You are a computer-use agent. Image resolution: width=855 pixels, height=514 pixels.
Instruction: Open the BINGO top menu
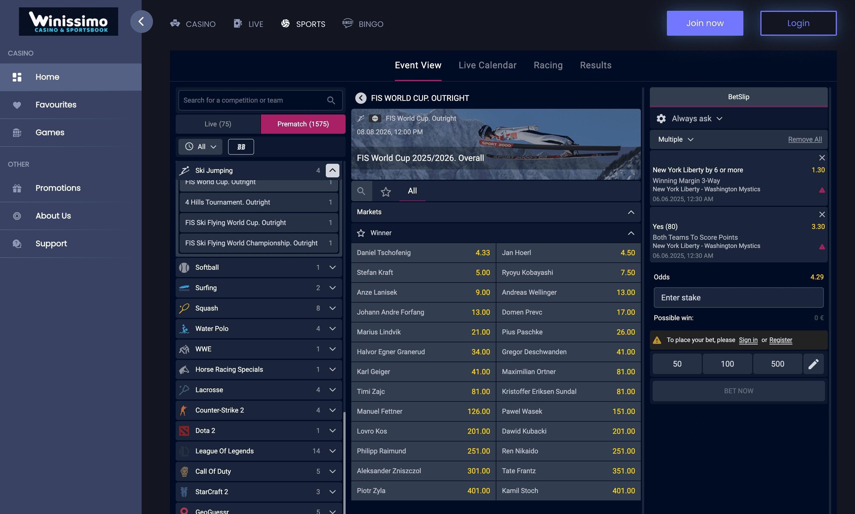coord(363,24)
